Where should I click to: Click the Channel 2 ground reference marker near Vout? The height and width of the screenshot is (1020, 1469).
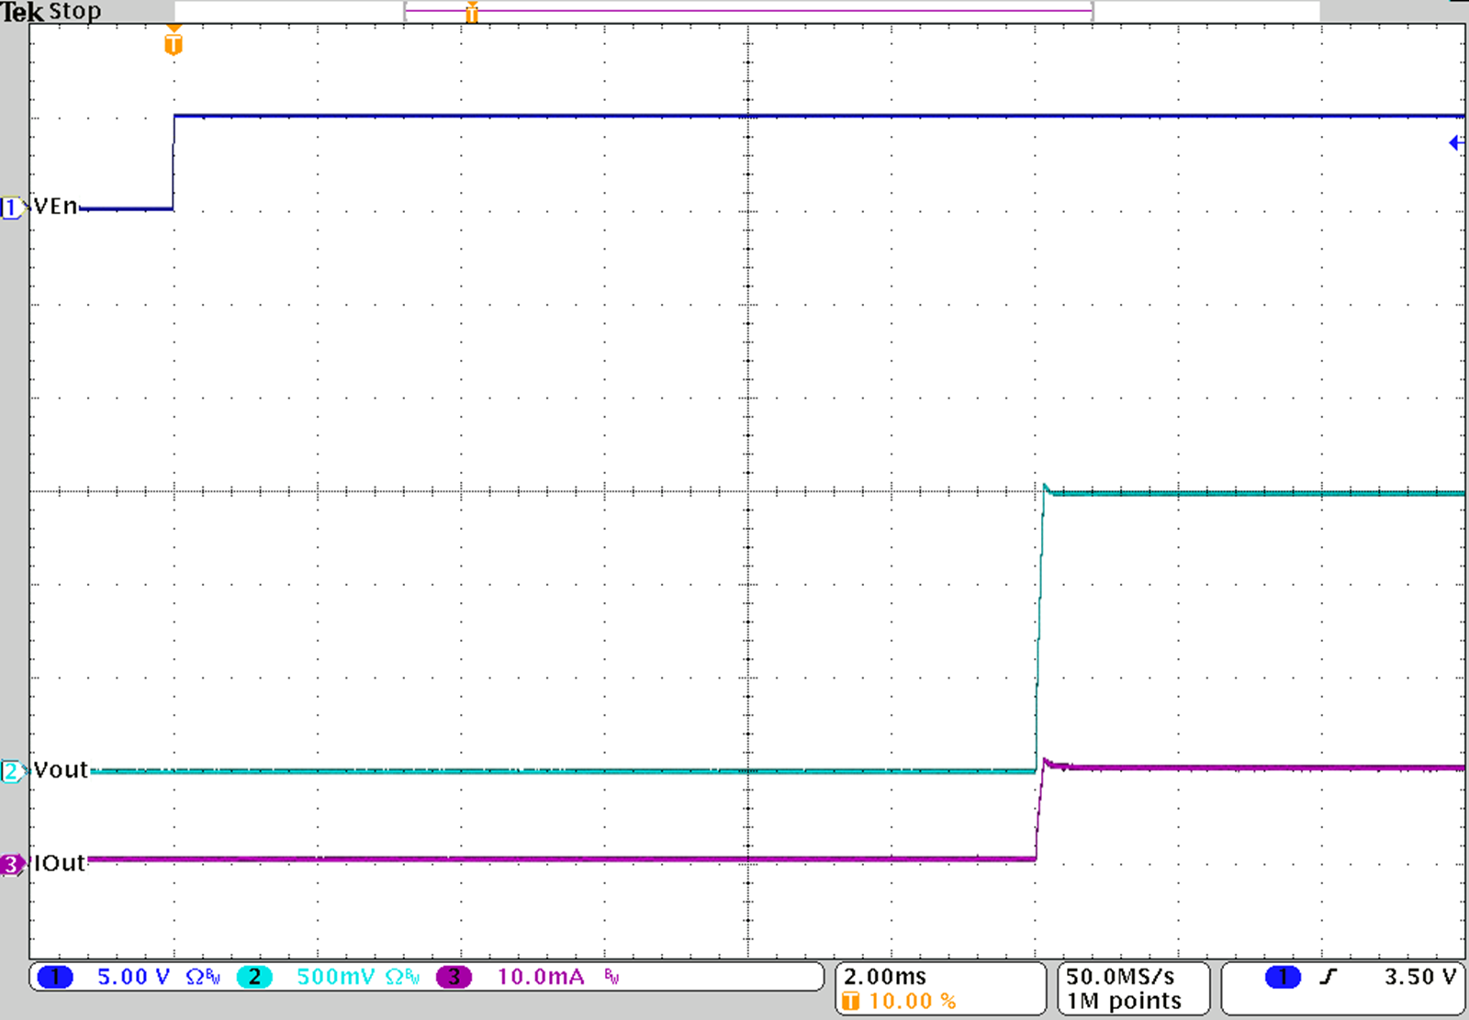pyautogui.click(x=10, y=770)
